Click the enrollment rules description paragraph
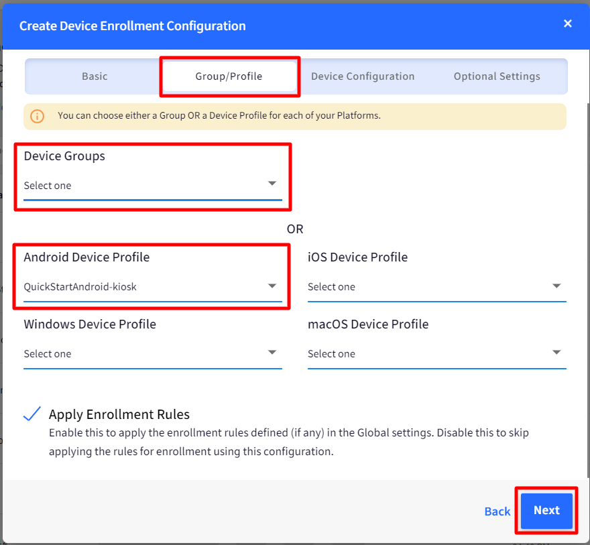Viewport: 590px width, 545px height. click(288, 442)
